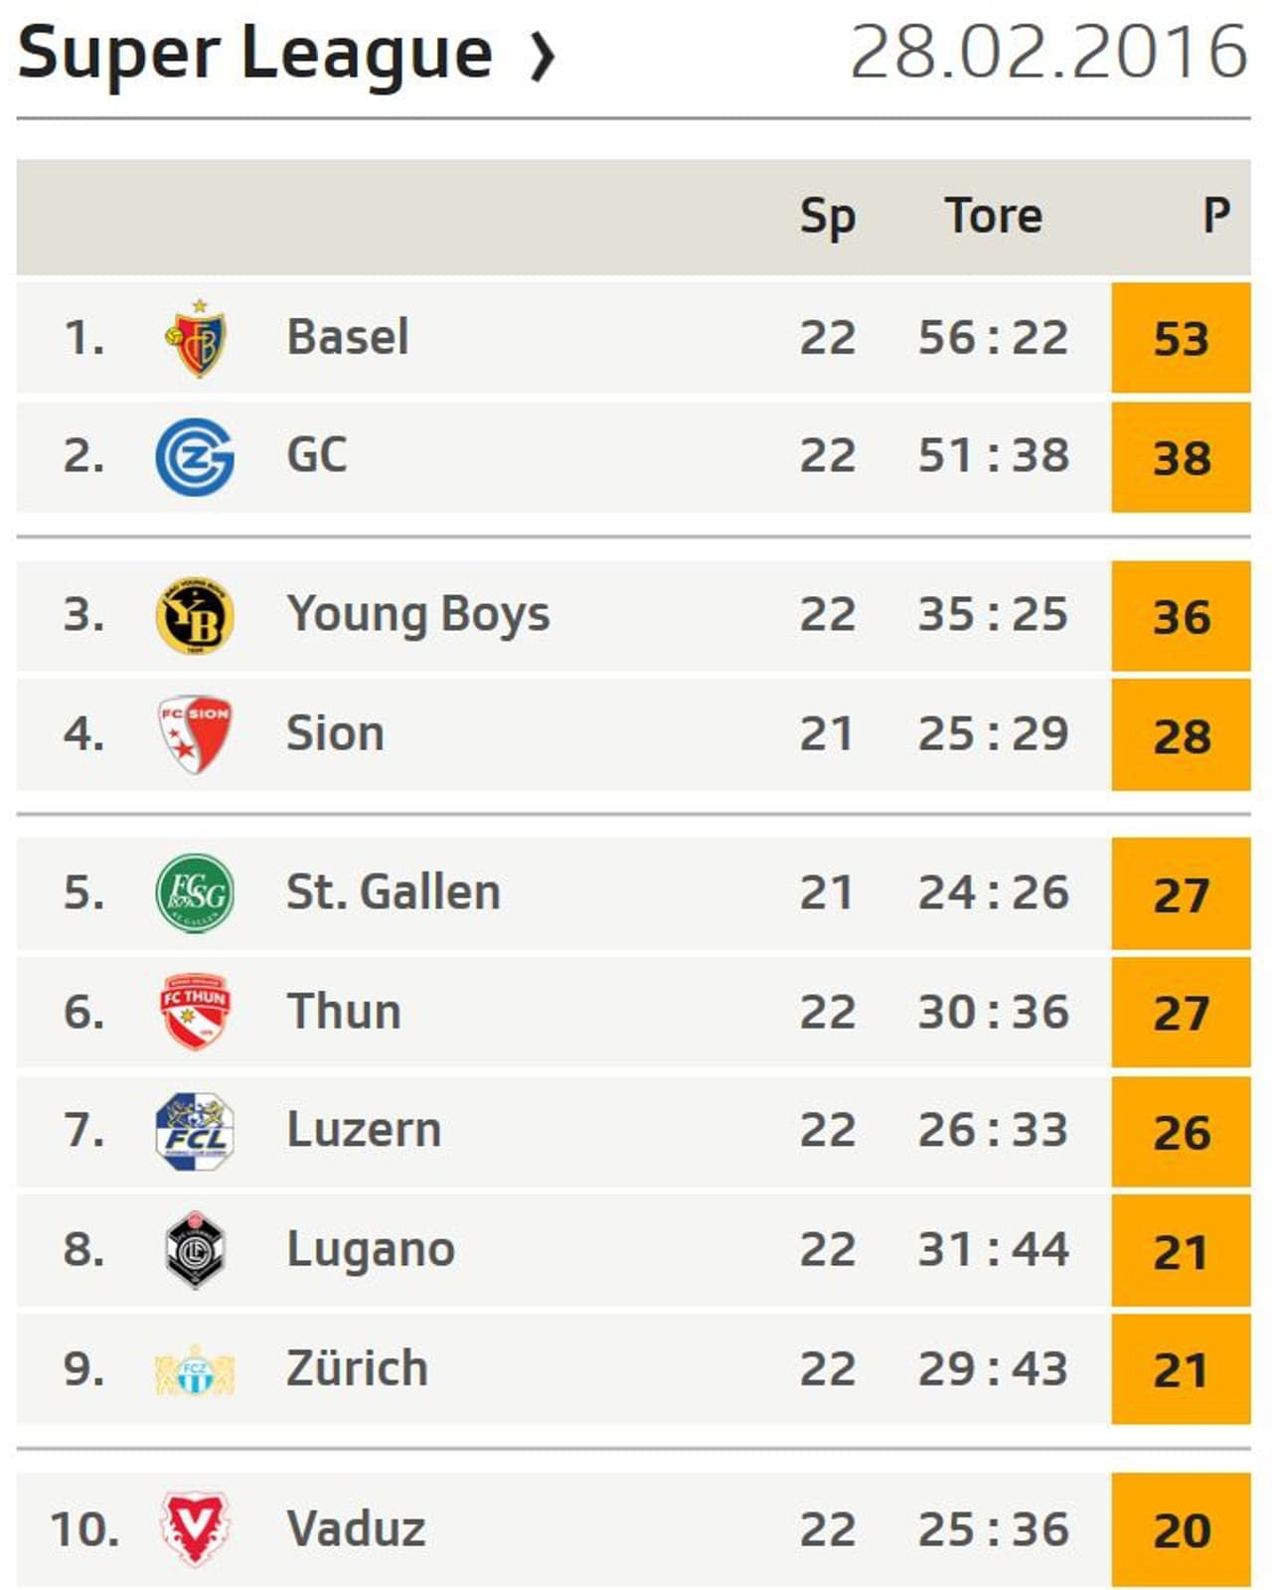Viewport: 1272px width, 1590px height.
Task: Click the St. Gallen club emblem
Action: click(x=195, y=891)
